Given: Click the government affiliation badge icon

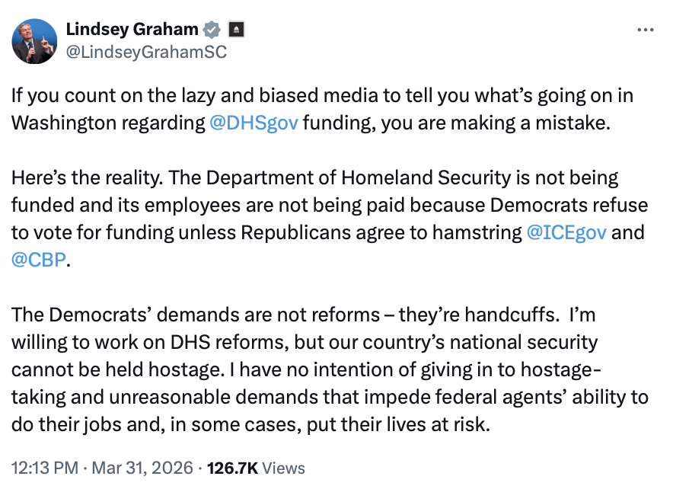Looking at the screenshot, I should (x=235, y=30).
